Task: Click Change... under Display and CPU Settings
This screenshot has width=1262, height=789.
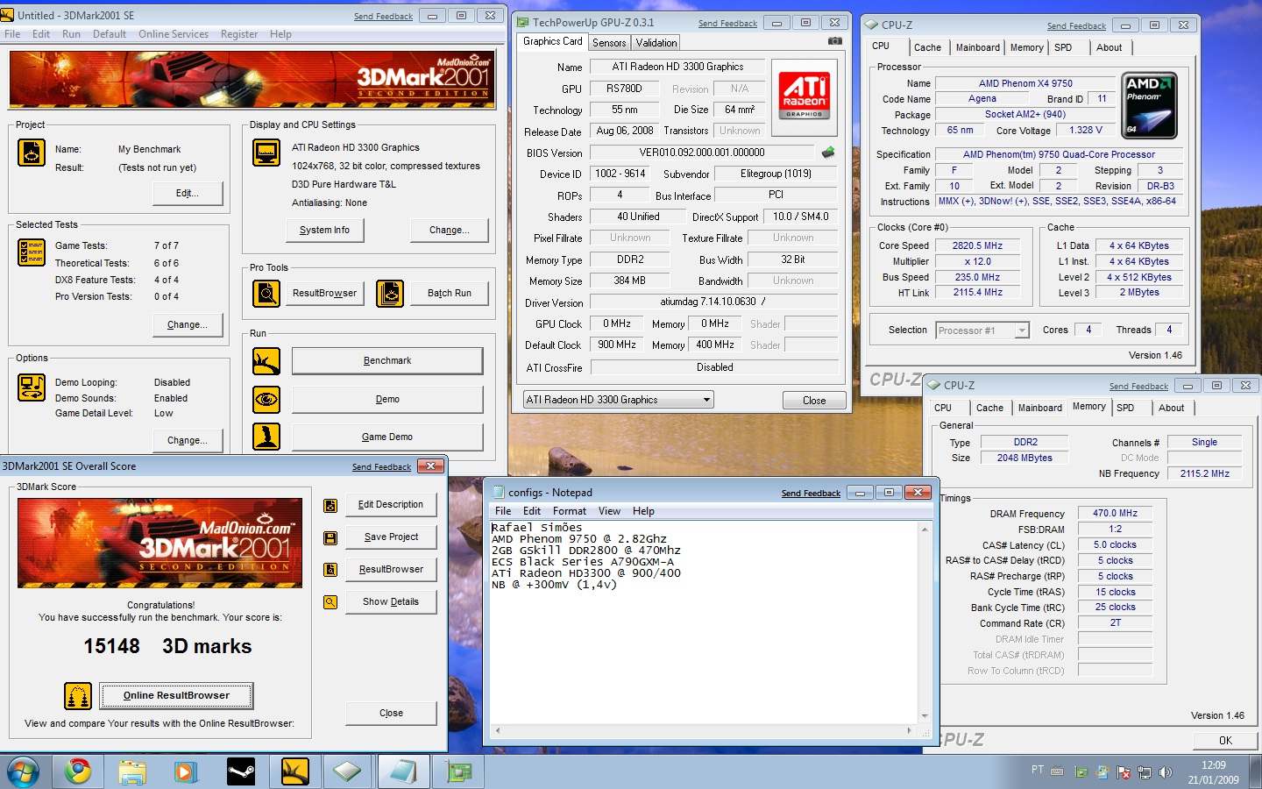Action: coord(449,231)
